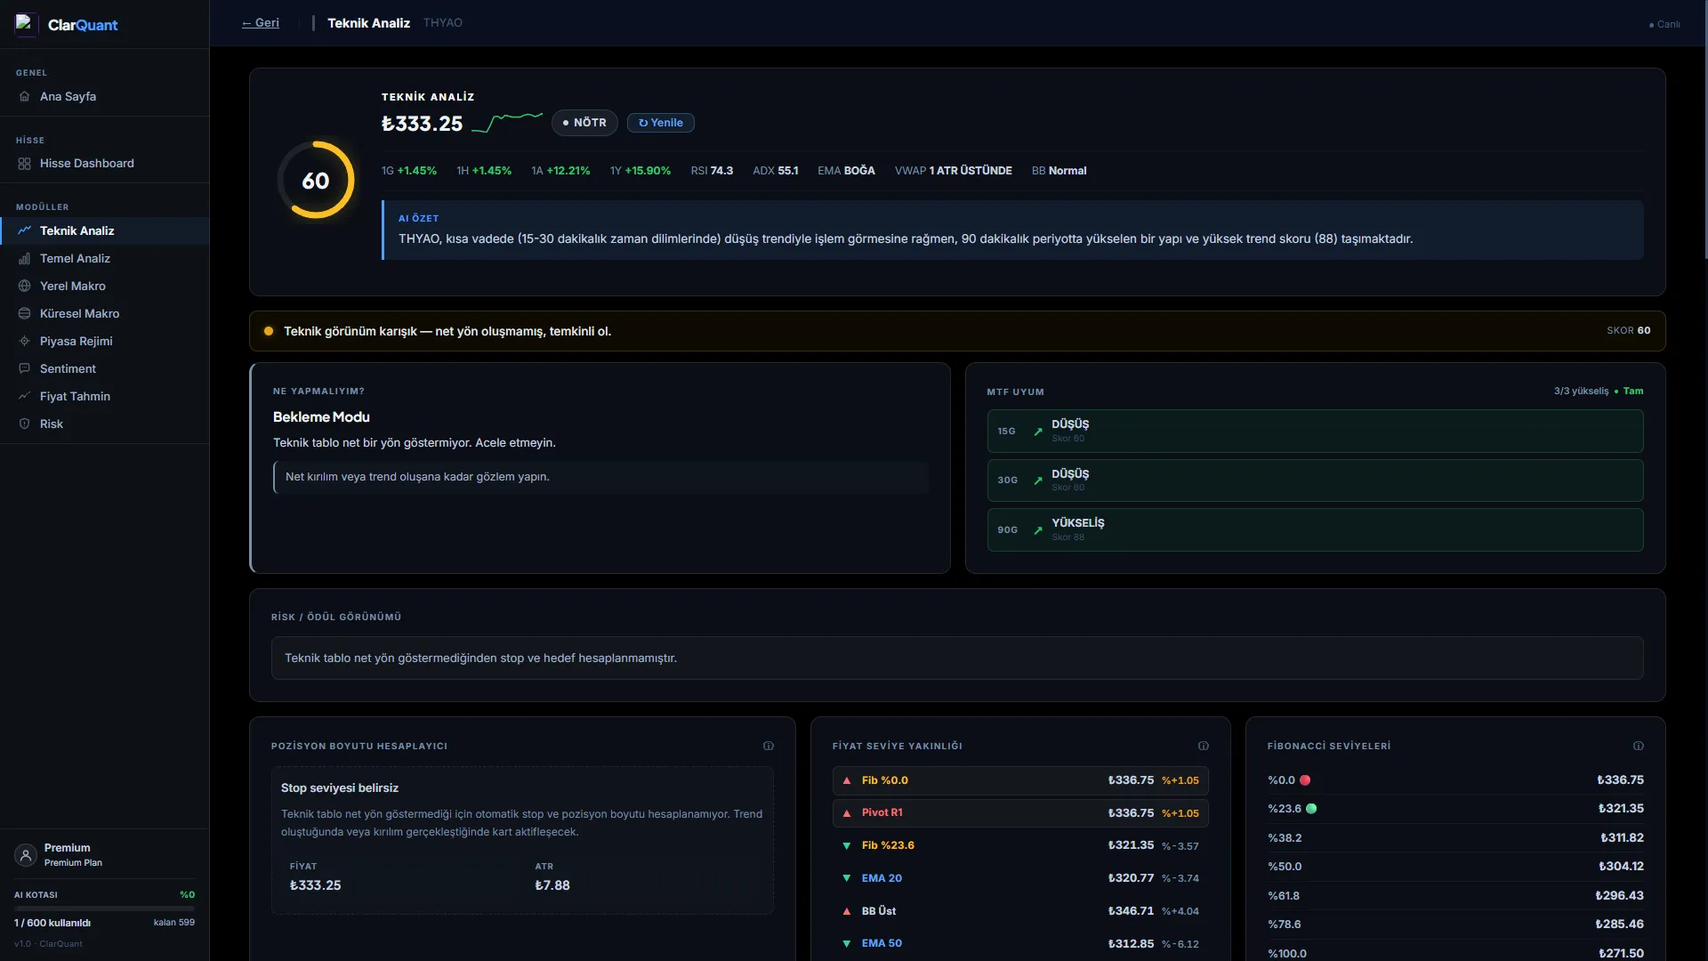This screenshot has width=1708, height=961.
Task: Go back with the Geri link
Action: (x=261, y=23)
